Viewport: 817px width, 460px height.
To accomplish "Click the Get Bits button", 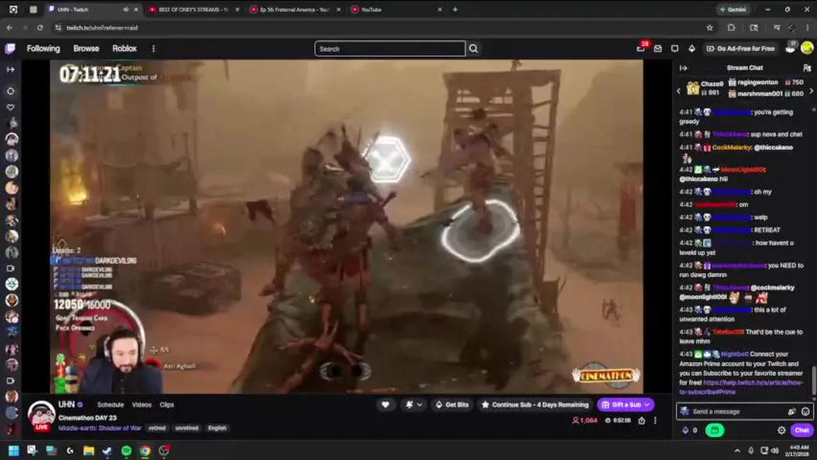I will coord(452,404).
